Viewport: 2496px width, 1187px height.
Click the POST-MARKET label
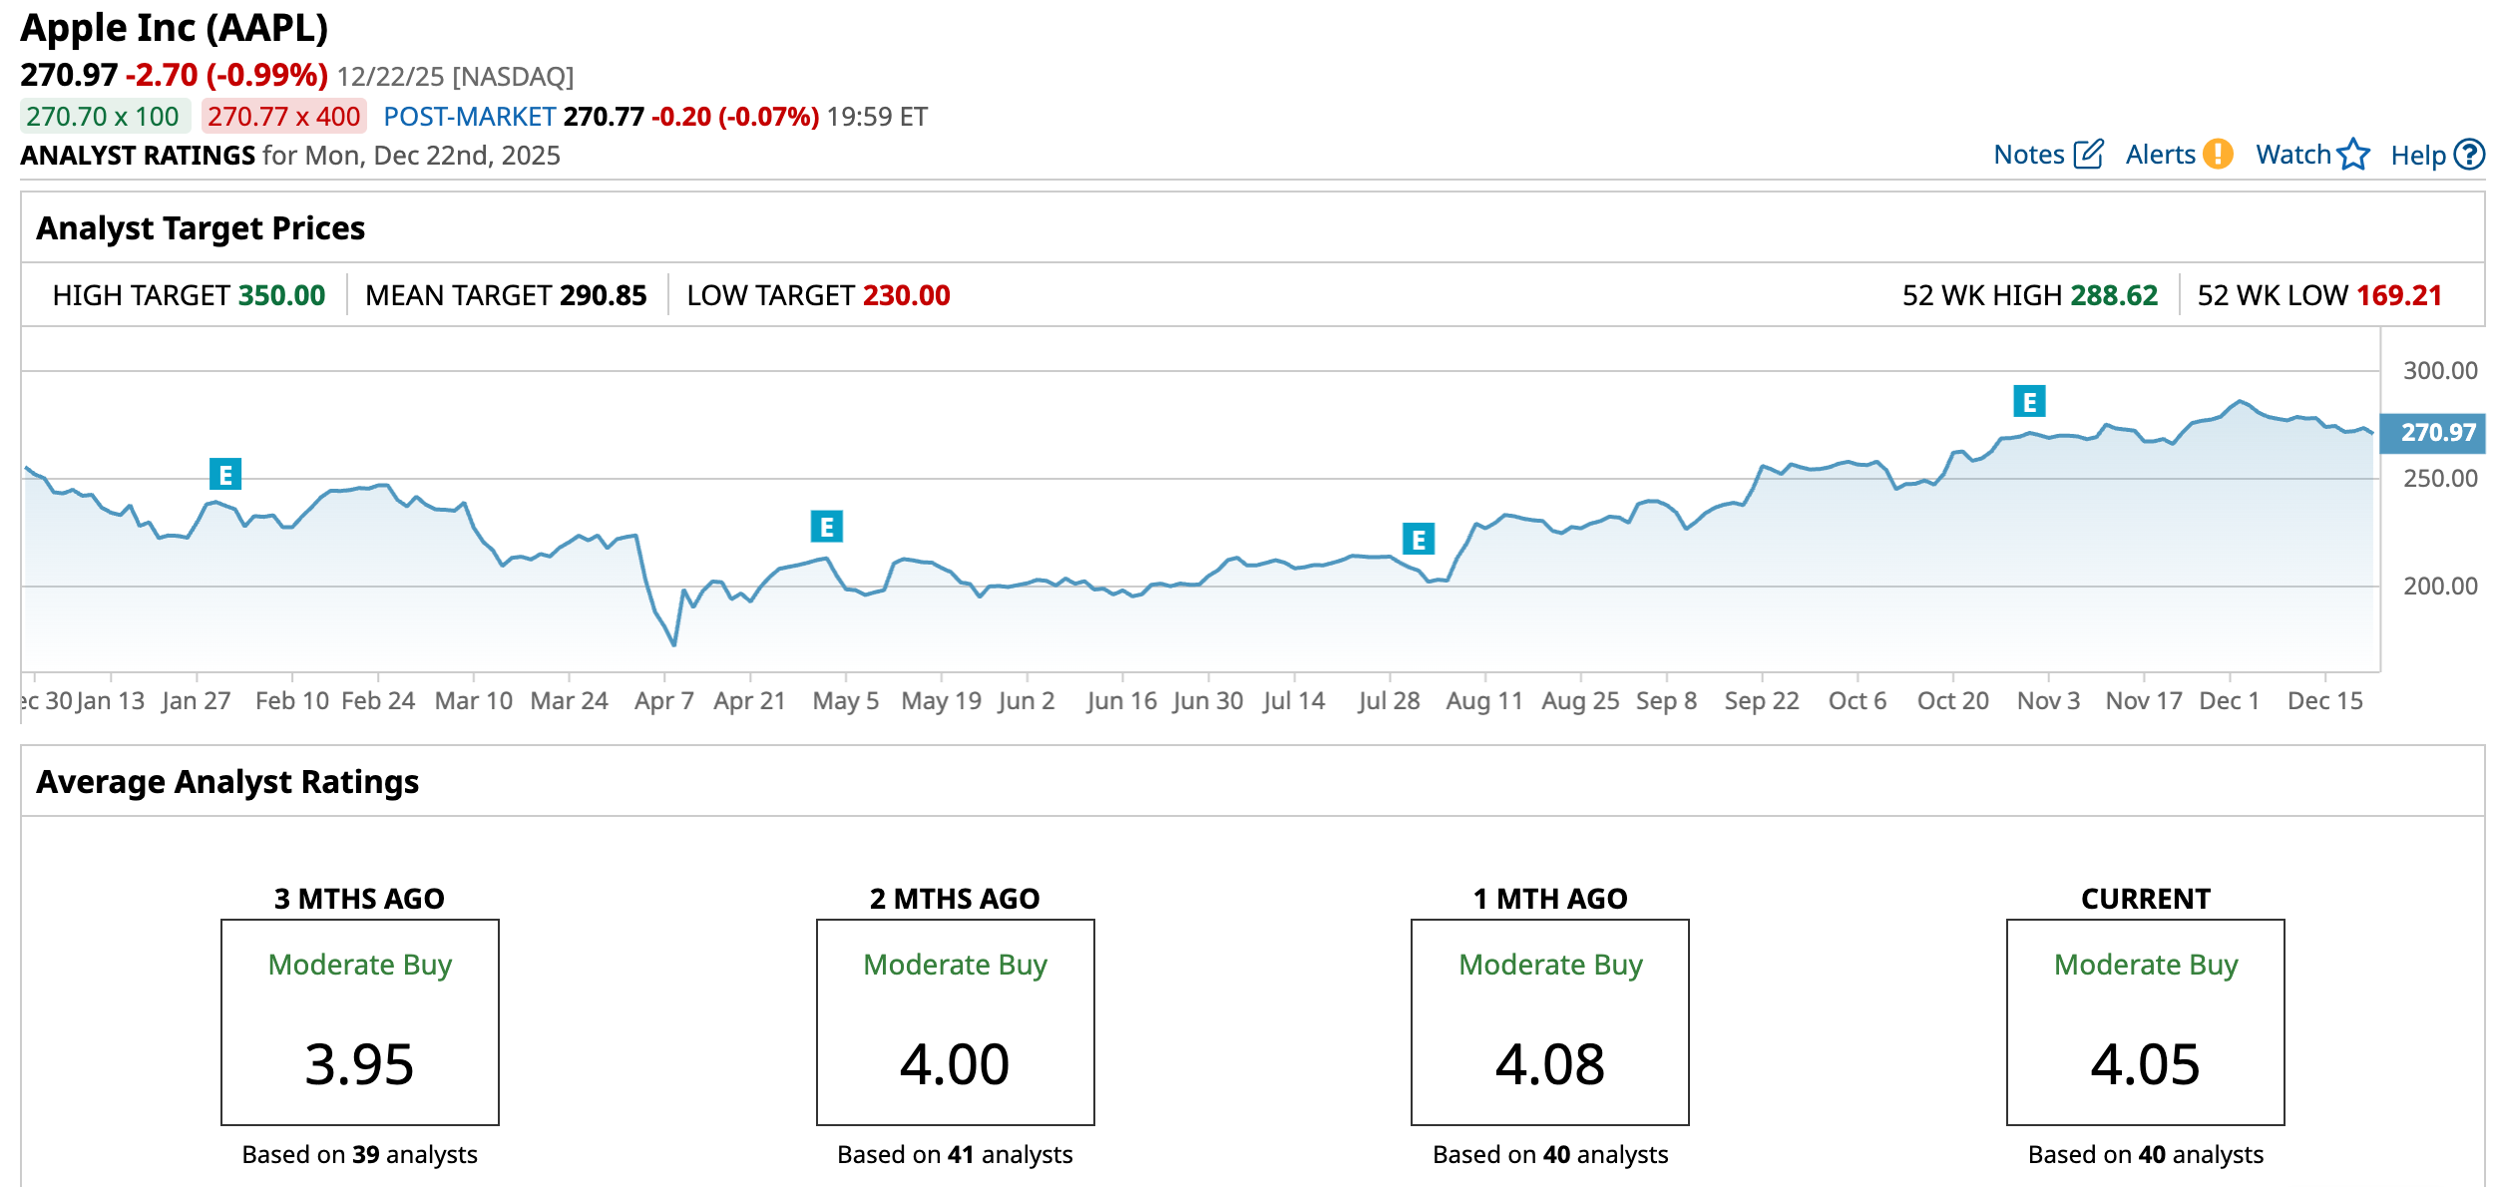(469, 117)
